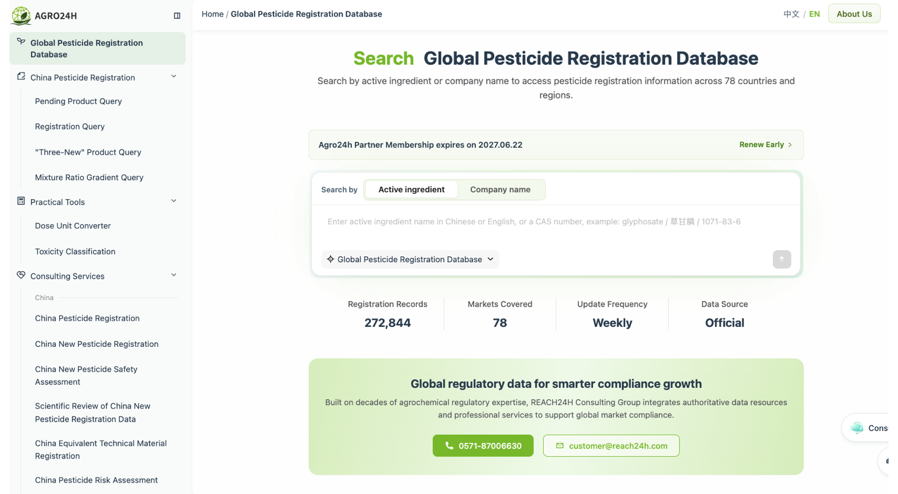Collapse the Consulting Services section

[x=174, y=275]
